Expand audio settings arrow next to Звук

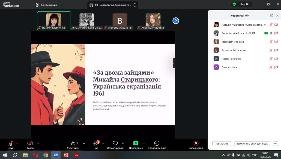coord(17,143)
